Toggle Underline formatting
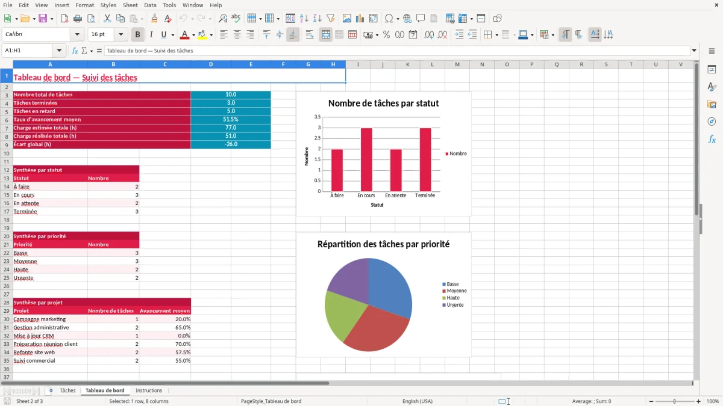This screenshot has height=406, width=723. [x=163, y=35]
